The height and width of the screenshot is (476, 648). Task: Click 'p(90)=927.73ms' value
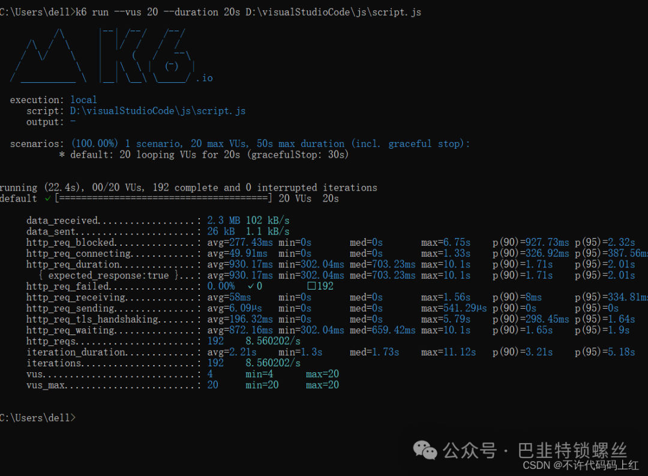[x=531, y=242]
